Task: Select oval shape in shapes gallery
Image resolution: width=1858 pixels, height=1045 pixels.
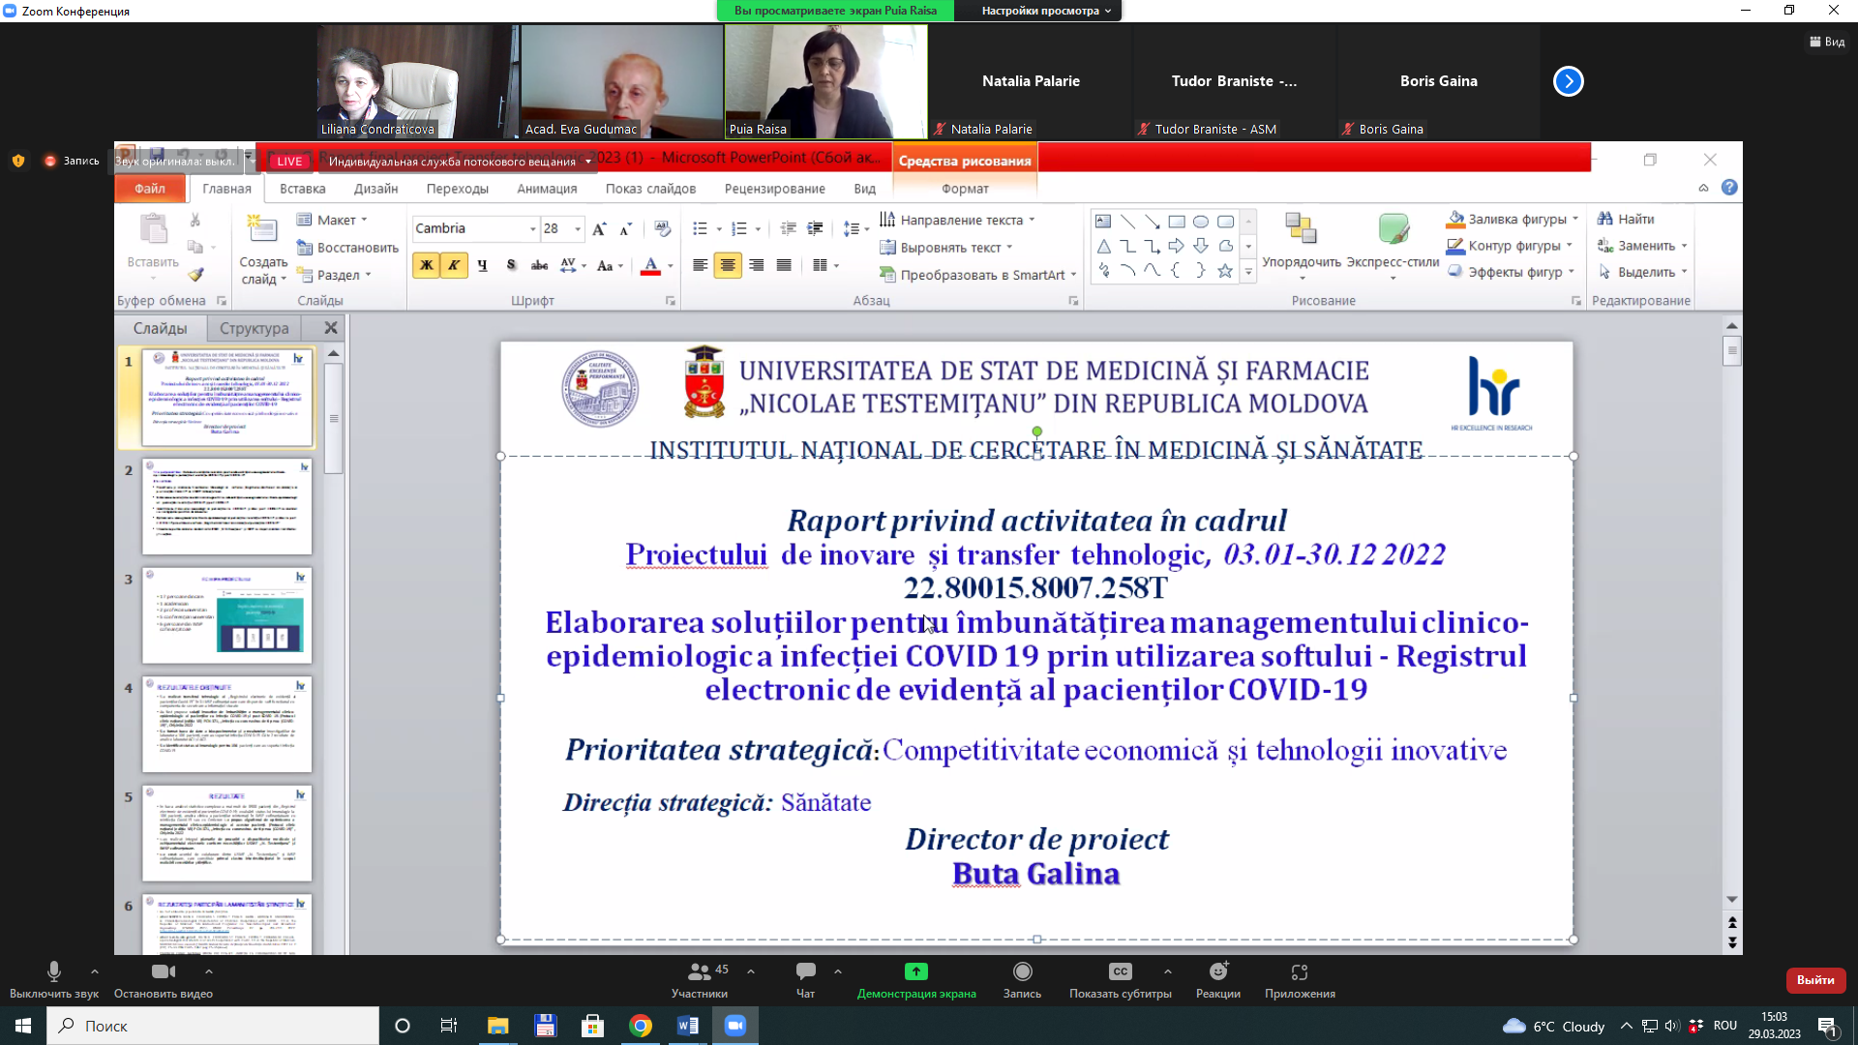Action: [x=1200, y=222]
